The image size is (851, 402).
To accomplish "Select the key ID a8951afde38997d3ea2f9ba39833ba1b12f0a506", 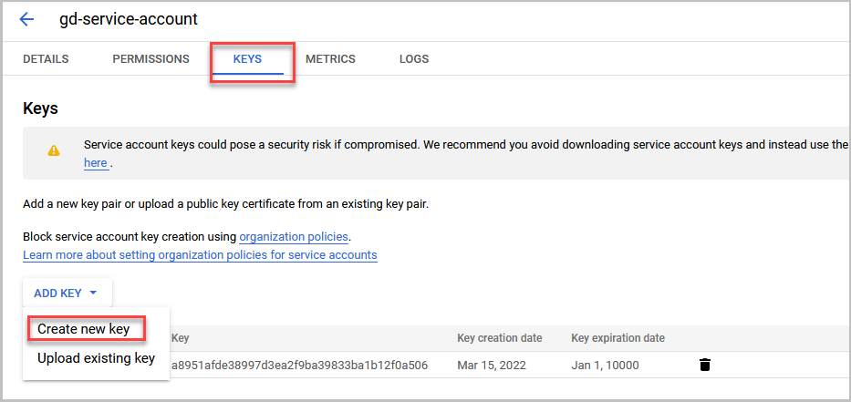I will [299, 366].
